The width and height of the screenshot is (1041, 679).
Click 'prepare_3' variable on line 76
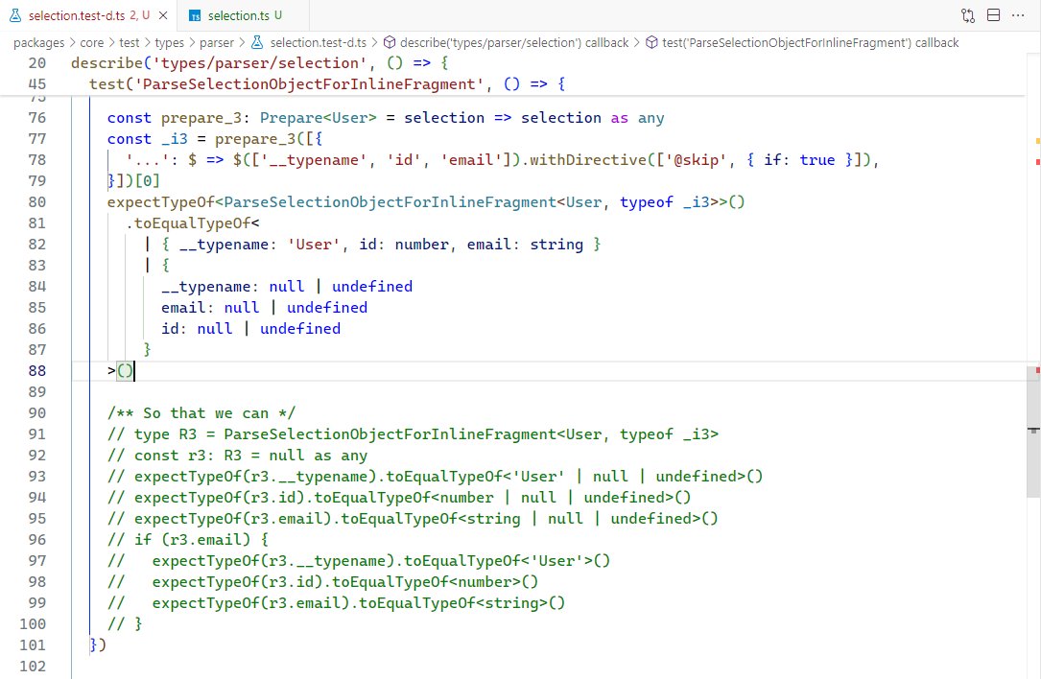click(x=201, y=117)
